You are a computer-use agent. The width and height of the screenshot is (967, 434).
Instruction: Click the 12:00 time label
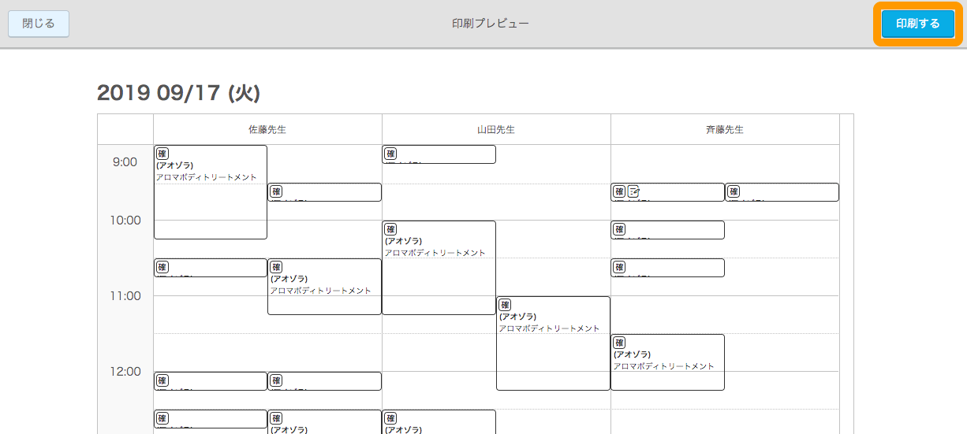tap(125, 372)
